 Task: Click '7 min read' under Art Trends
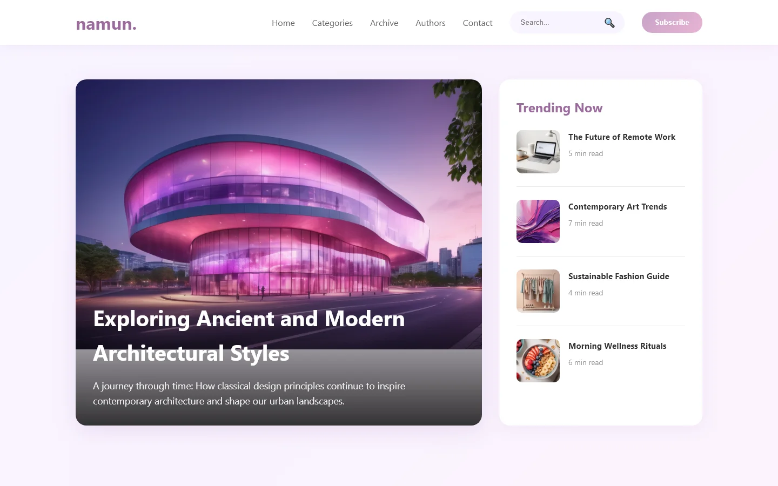tap(586, 223)
